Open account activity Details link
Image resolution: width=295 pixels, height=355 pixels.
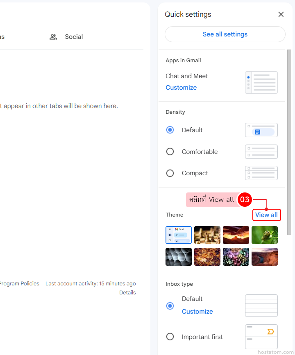tap(127, 293)
